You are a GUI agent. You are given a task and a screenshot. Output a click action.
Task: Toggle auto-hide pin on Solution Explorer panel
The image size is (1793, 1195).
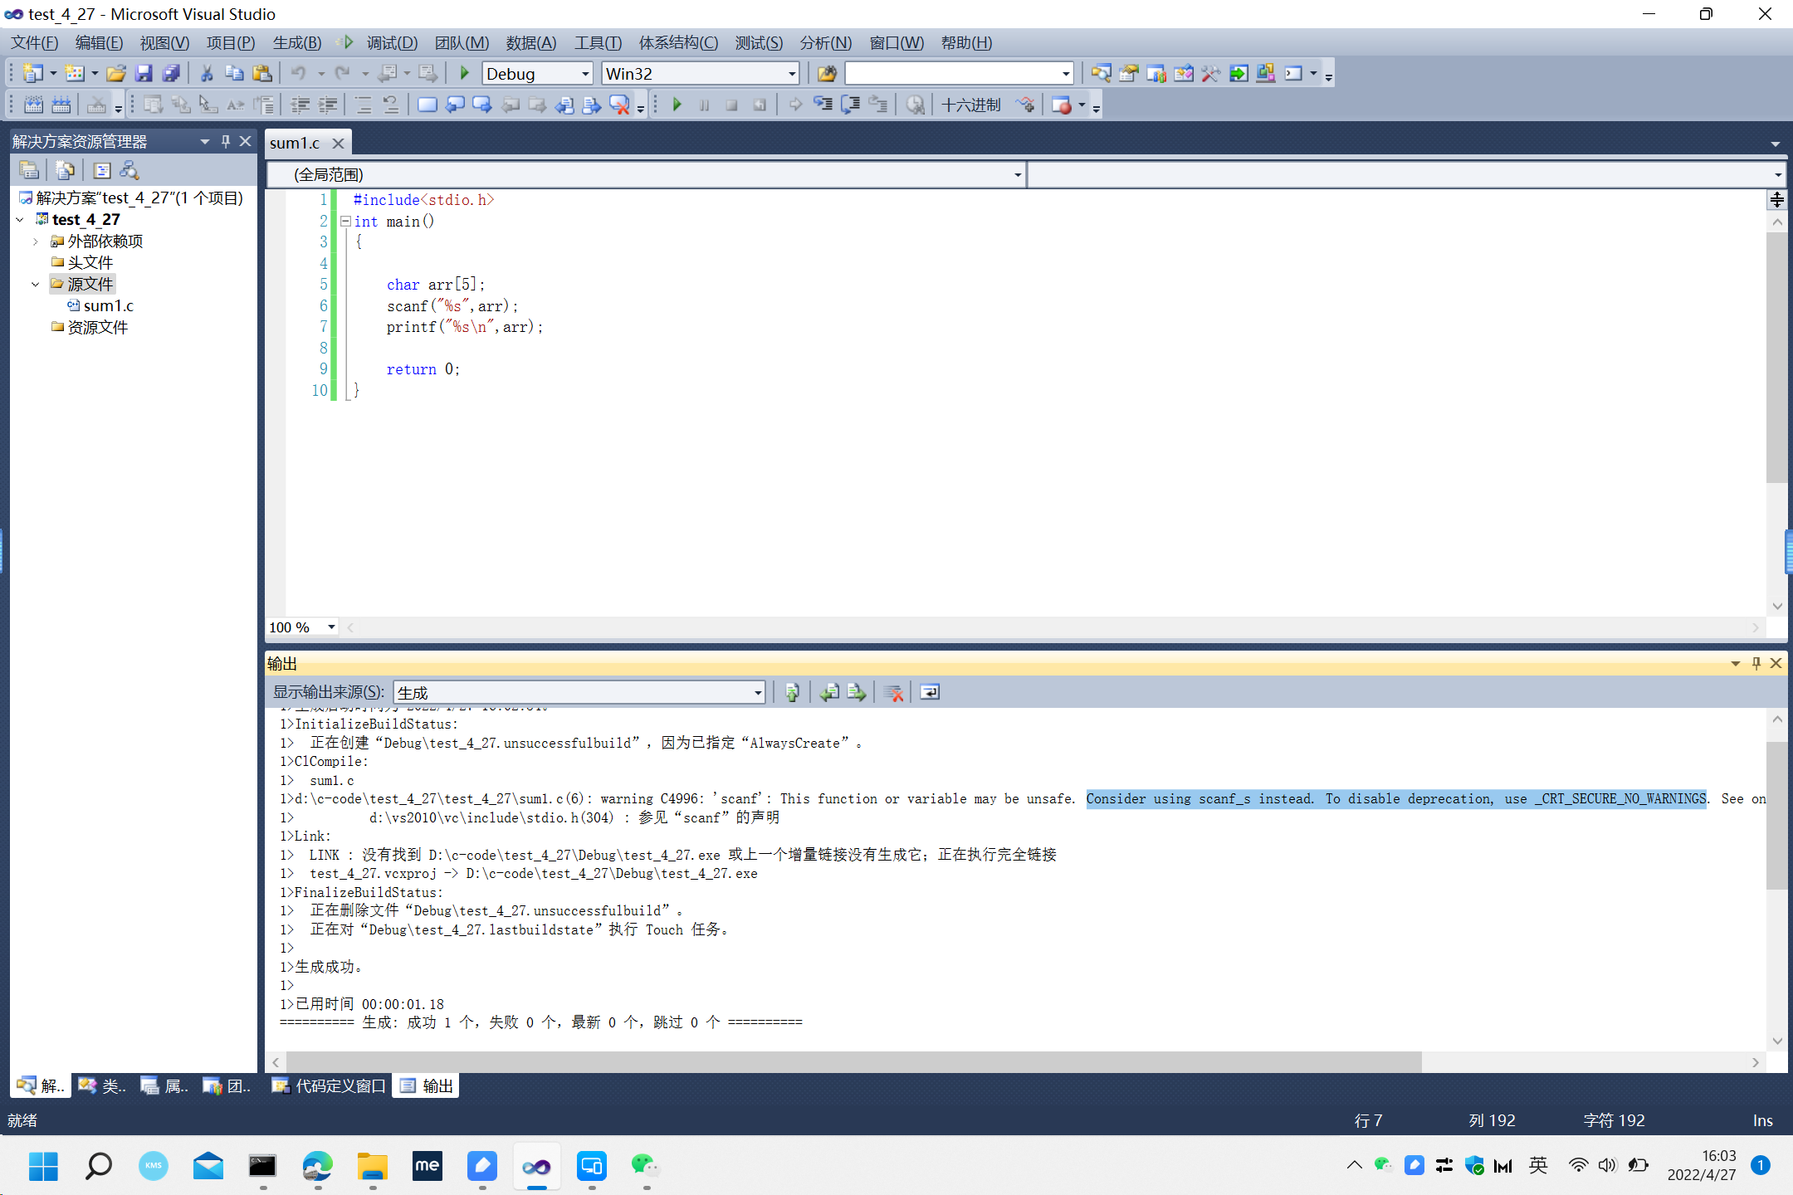226,141
